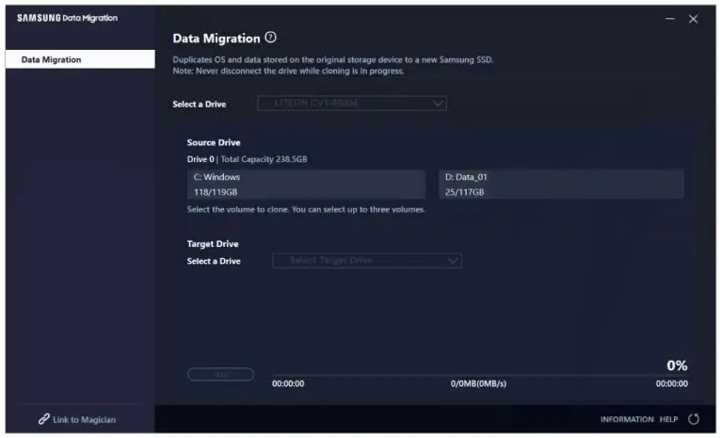Click the Target Drive heading
Screen dimensions: 720x438
point(213,244)
